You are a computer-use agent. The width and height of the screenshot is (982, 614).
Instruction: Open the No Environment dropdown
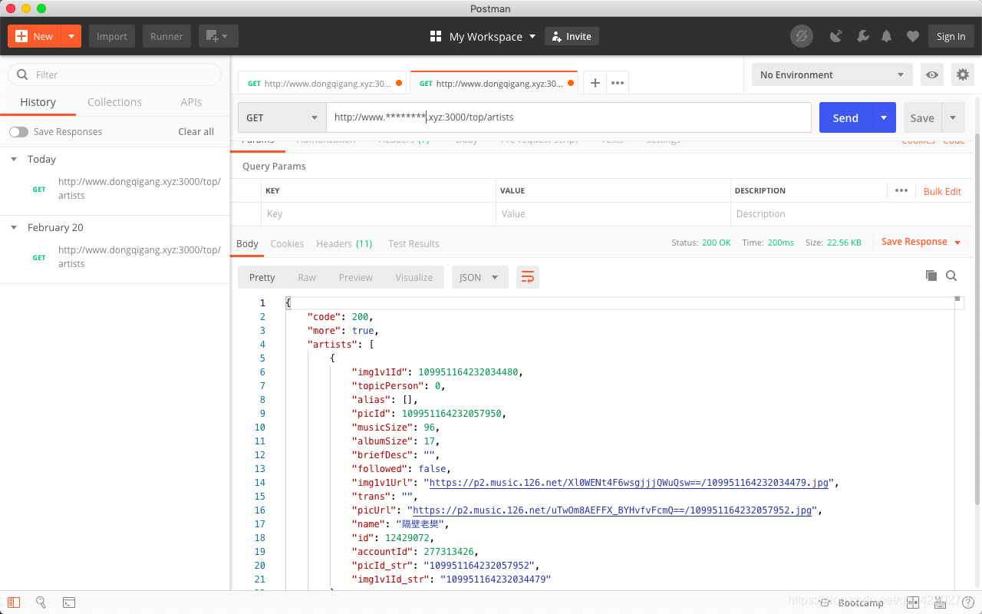(x=832, y=74)
